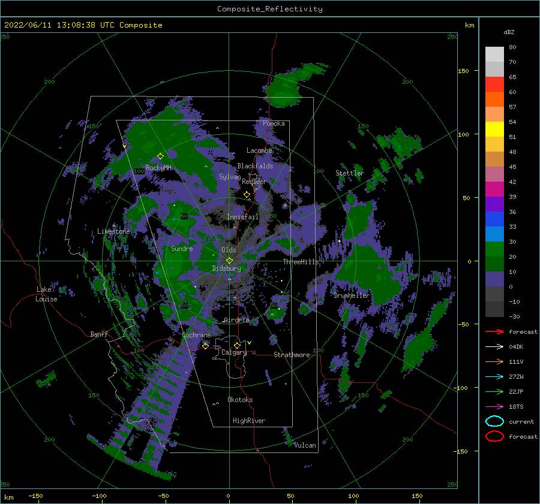Image resolution: width=540 pixels, height=504 pixels.
Task: Click the Vulcan town label
Action: [305, 445]
